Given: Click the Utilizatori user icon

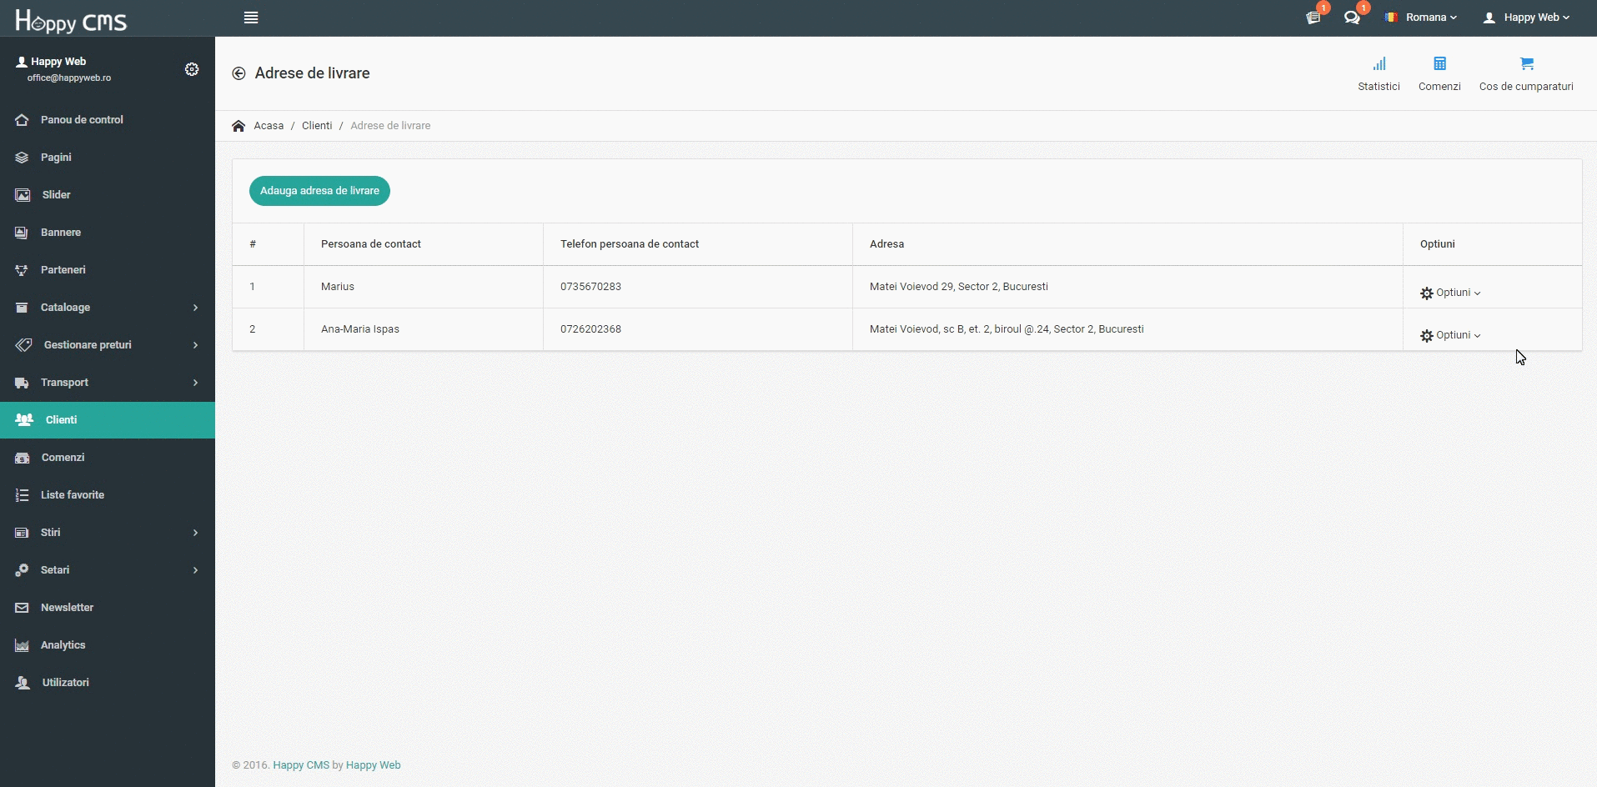Looking at the screenshot, I should coord(23,683).
